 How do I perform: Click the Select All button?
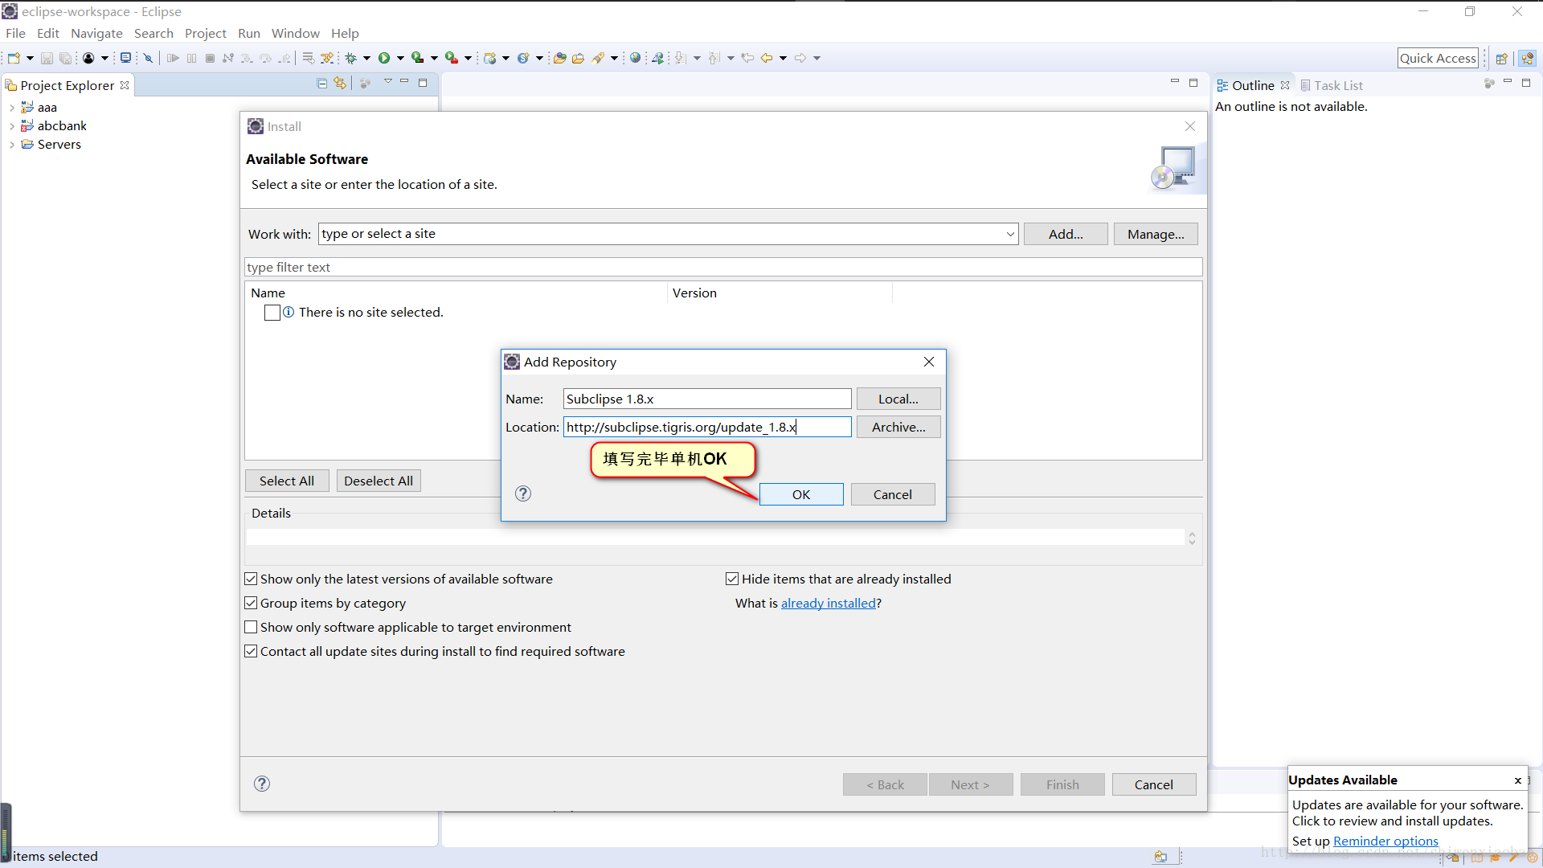(287, 481)
